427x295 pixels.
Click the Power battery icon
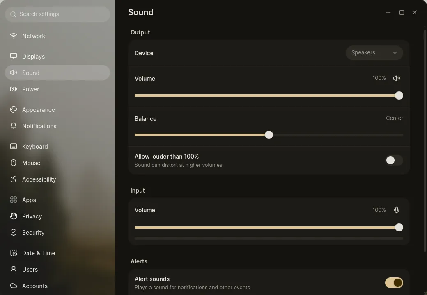[x=13, y=89]
